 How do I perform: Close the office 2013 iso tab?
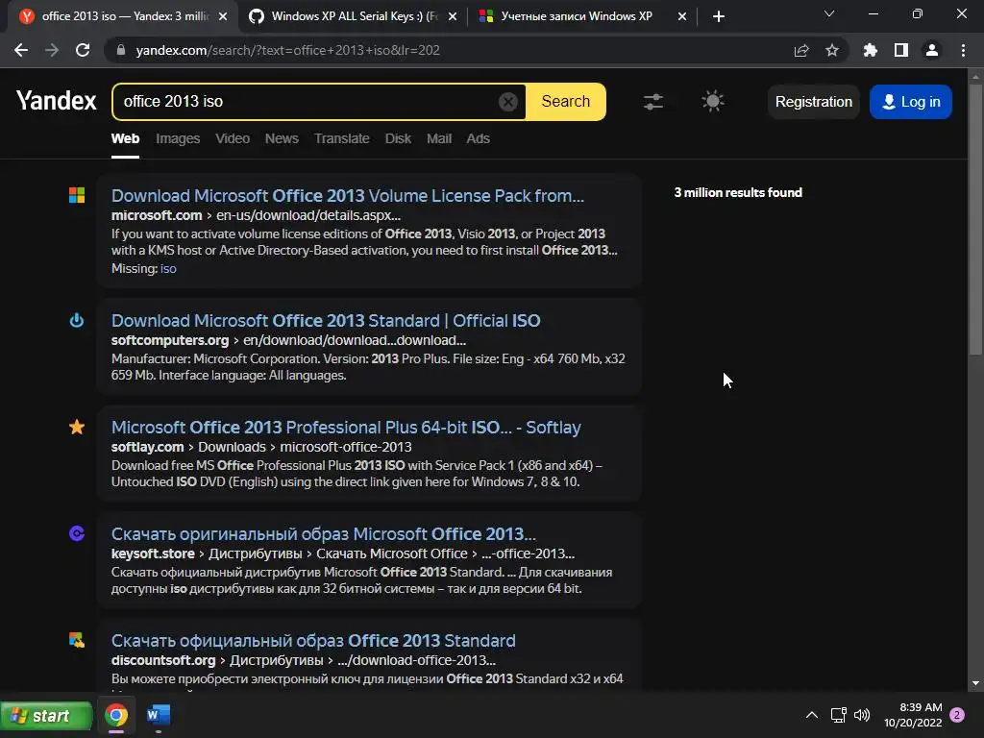[223, 16]
